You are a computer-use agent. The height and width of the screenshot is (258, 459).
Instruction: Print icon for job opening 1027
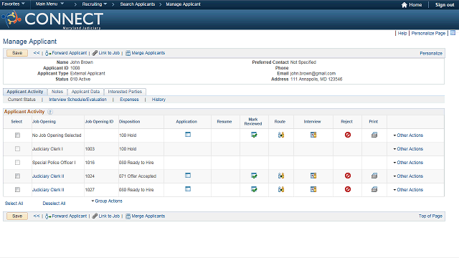click(x=374, y=189)
